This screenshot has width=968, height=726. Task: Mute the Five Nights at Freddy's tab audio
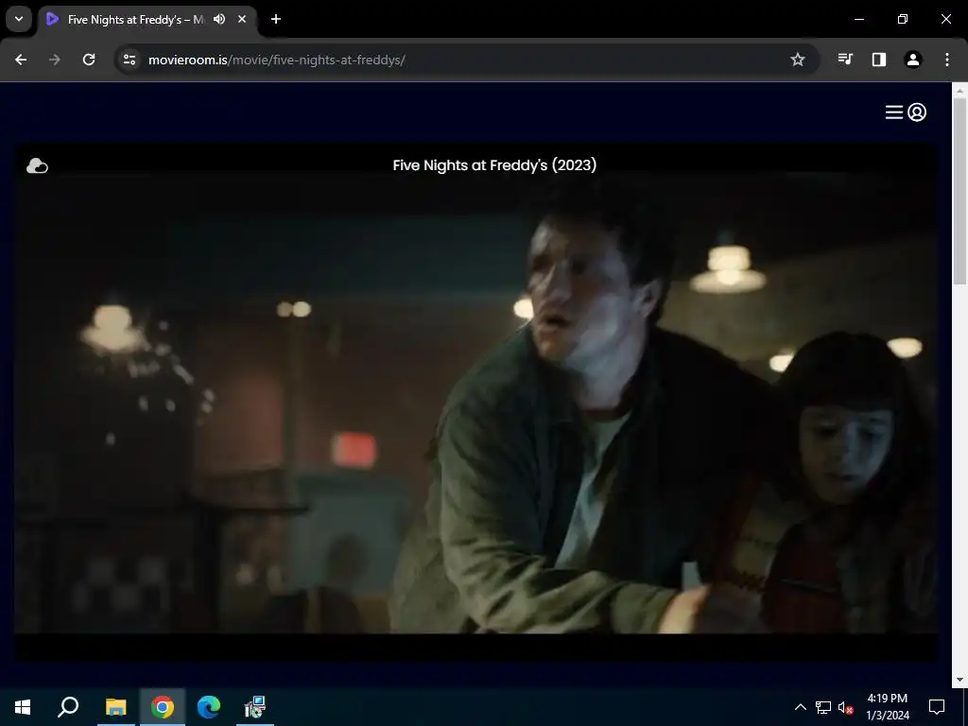click(x=219, y=19)
